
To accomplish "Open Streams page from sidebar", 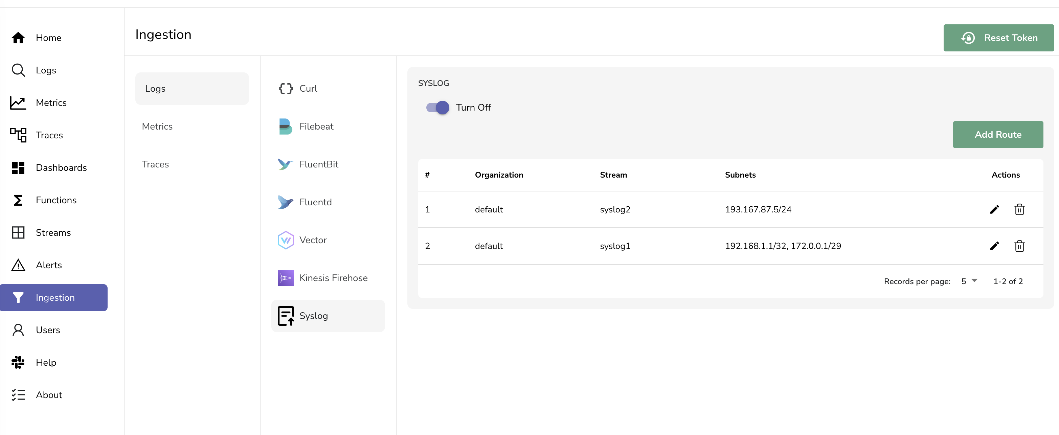I will pyautogui.click(x=53, y=233).
